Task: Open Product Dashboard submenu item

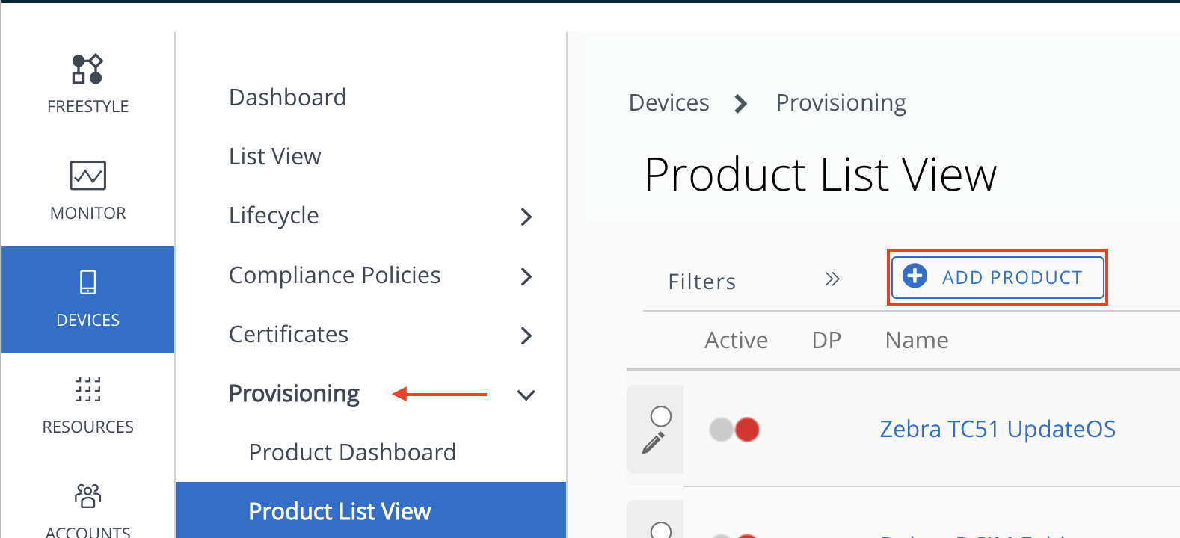Action: click(x=352, y=452)
